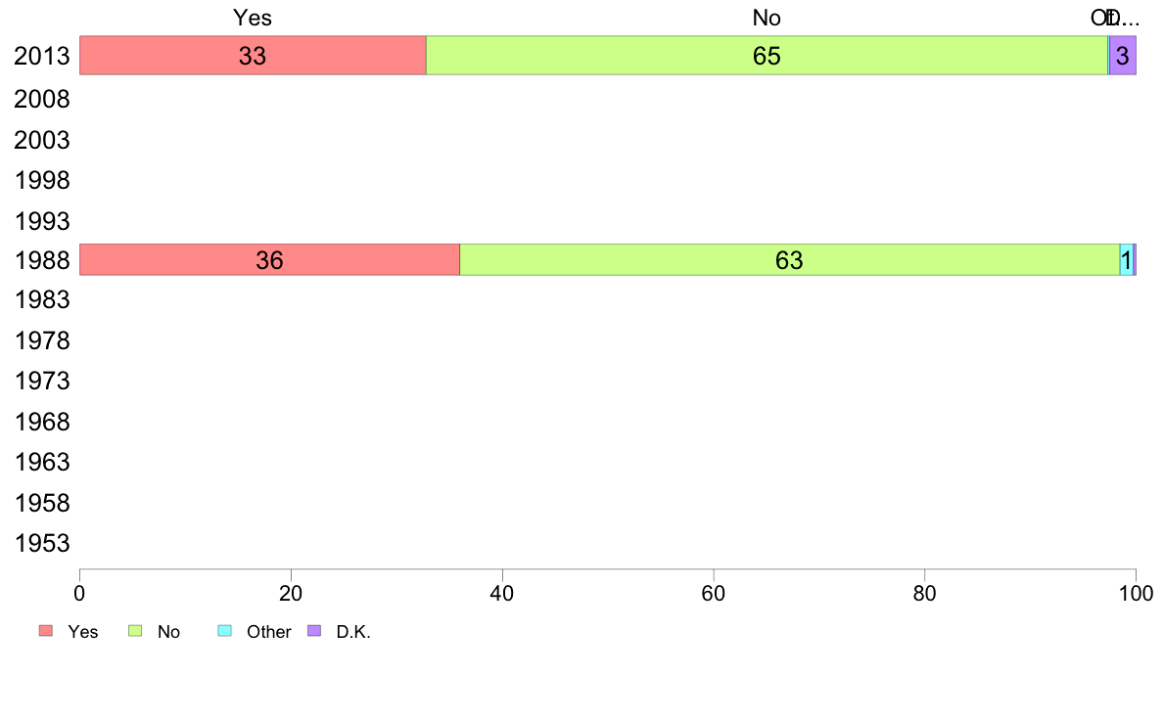Click the purple D.K. legend swatch
This screenshot has height=720, width=1163.
(314, 630)
